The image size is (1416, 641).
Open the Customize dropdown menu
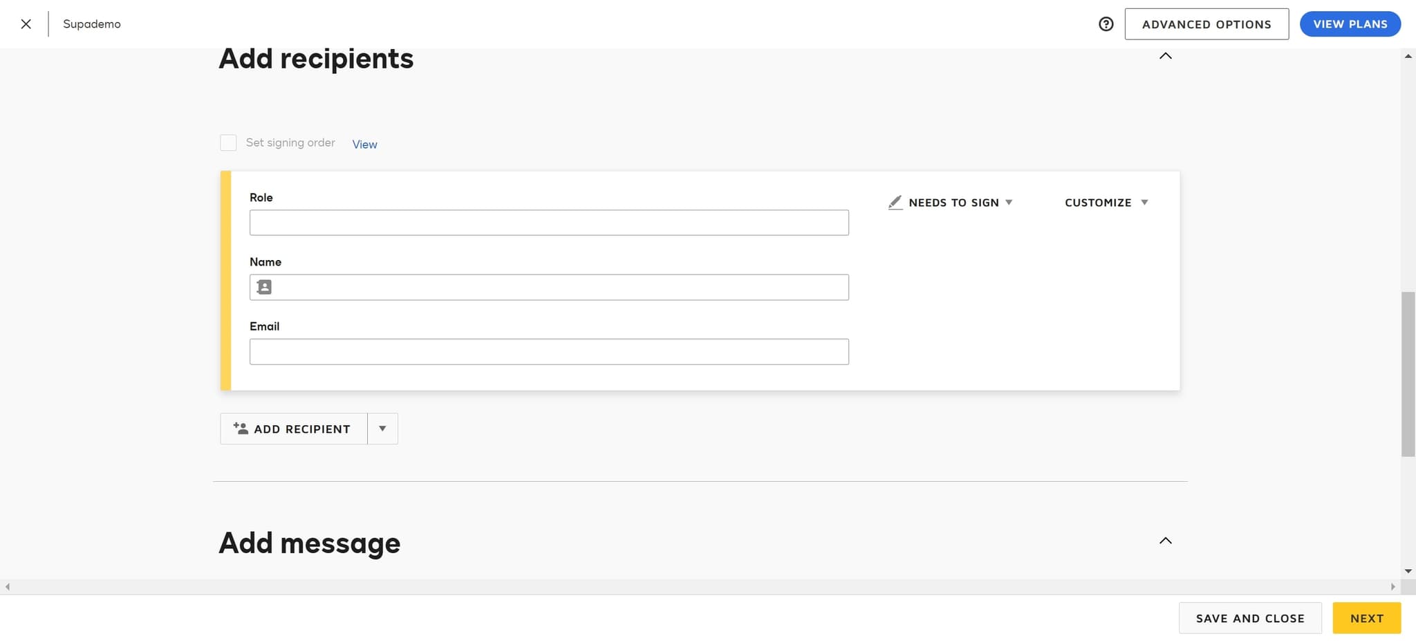pos(1106,203)
